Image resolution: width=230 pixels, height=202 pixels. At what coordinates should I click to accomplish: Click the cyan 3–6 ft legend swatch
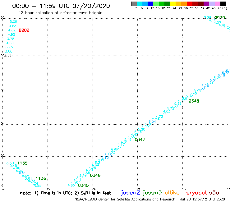[140, 4]
